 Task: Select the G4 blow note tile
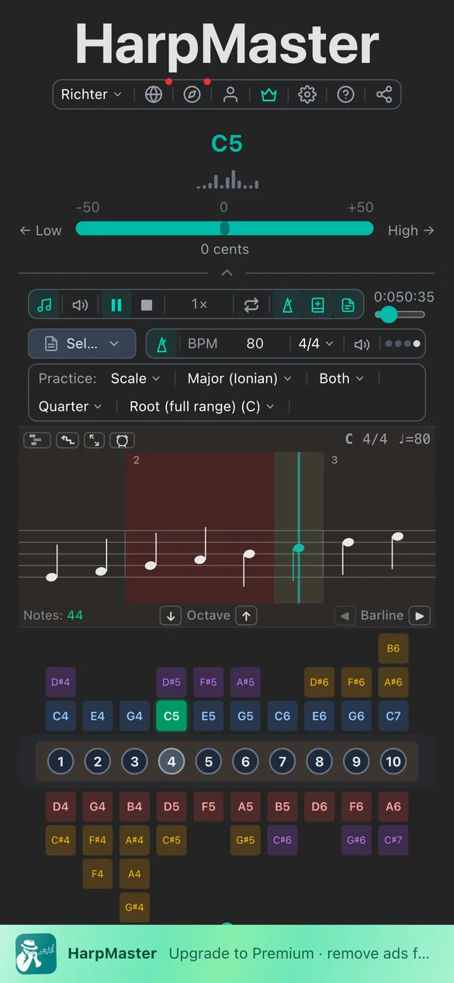[134, 716]
